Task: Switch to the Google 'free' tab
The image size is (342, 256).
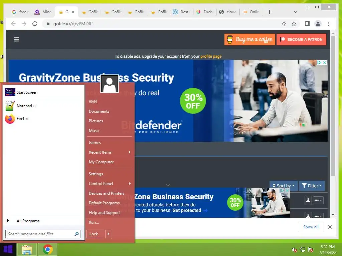Action: pyautogui.click(x=20, y=12)
